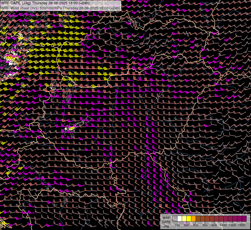Image resolution: width=251 pixels, height=230 pixels.
Task: Click the '1100' legend value
Action: [223, 225]
